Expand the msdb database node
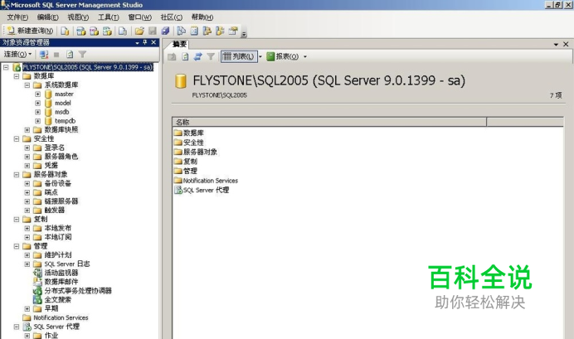The image size is (574, 339). (37, 112)
